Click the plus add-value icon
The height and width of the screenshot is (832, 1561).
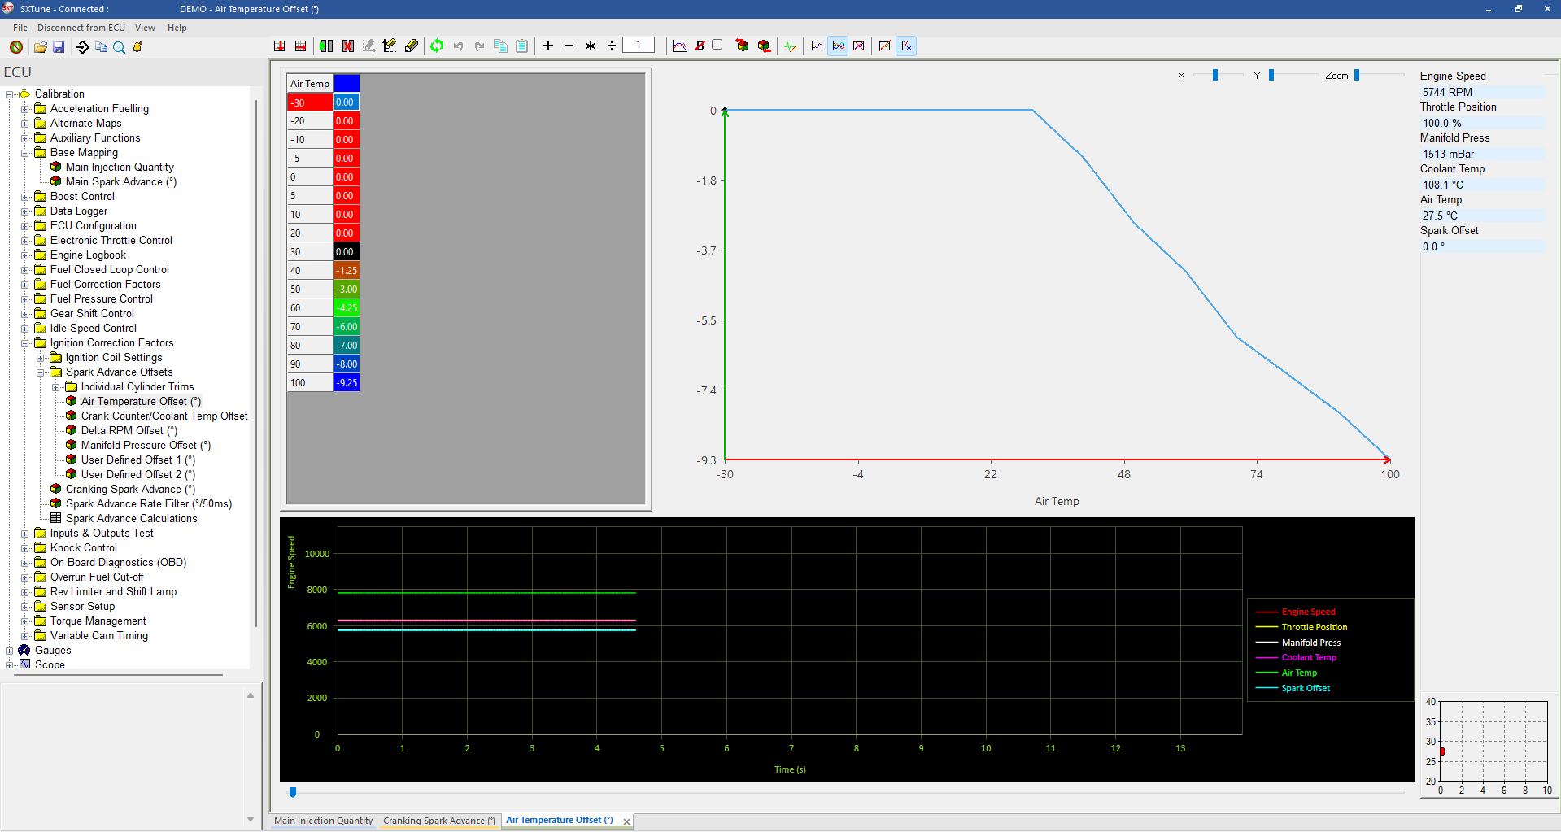coord(548,46)
